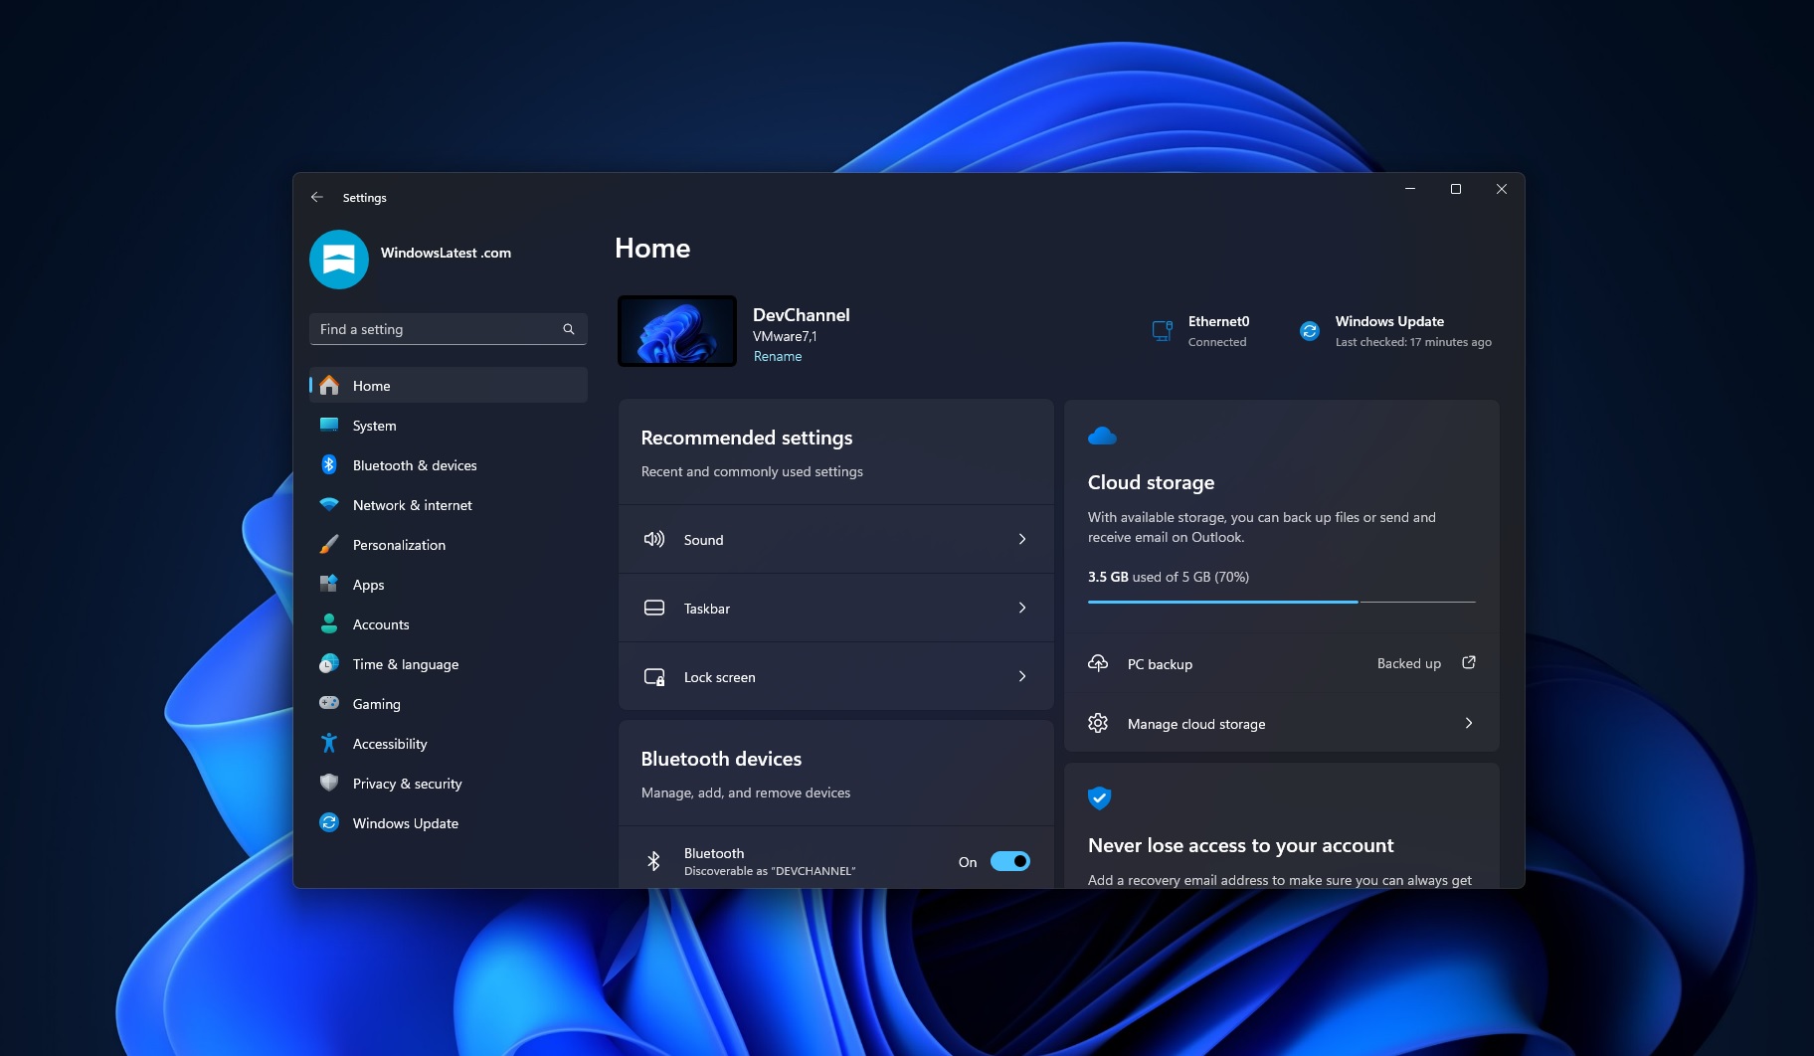Click the Accessibility figure icon
1814x1056 pixels.
tap(329, 743)
